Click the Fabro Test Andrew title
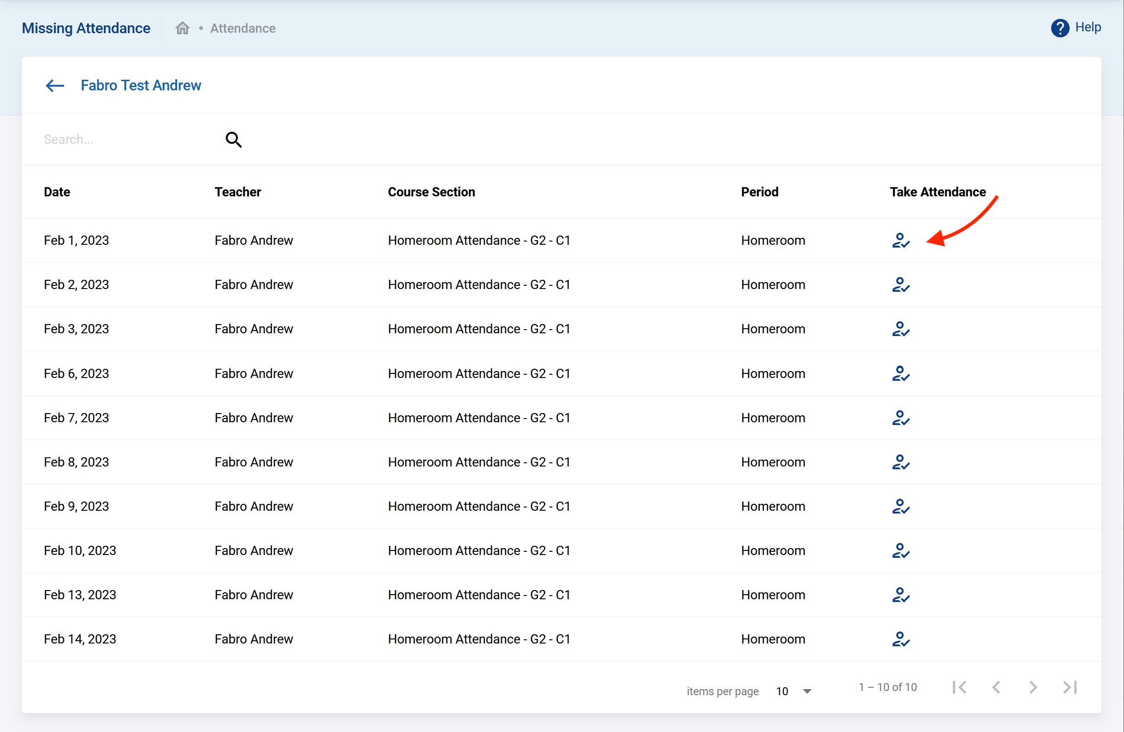 [141, 85]
